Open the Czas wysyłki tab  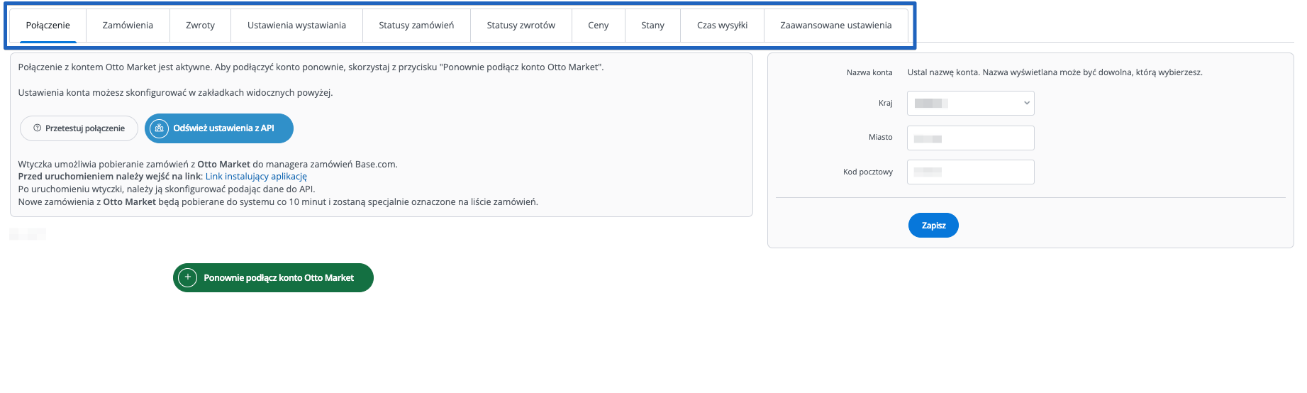click(x=722, y=26)
